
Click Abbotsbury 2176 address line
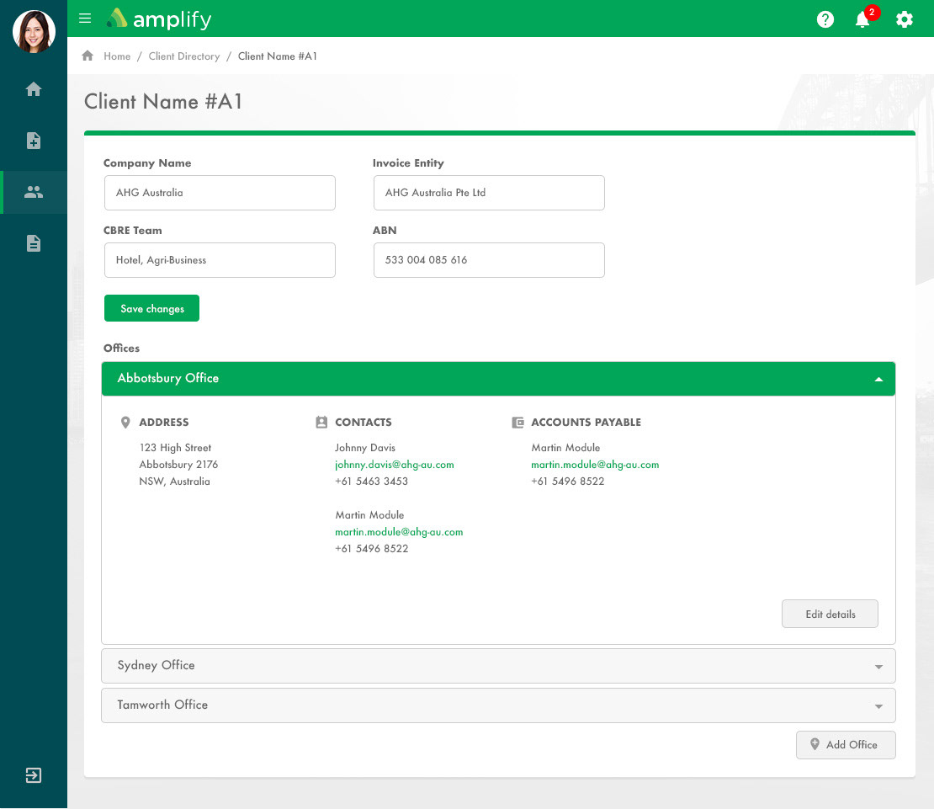pyautogui.click(x=178, y=464)
